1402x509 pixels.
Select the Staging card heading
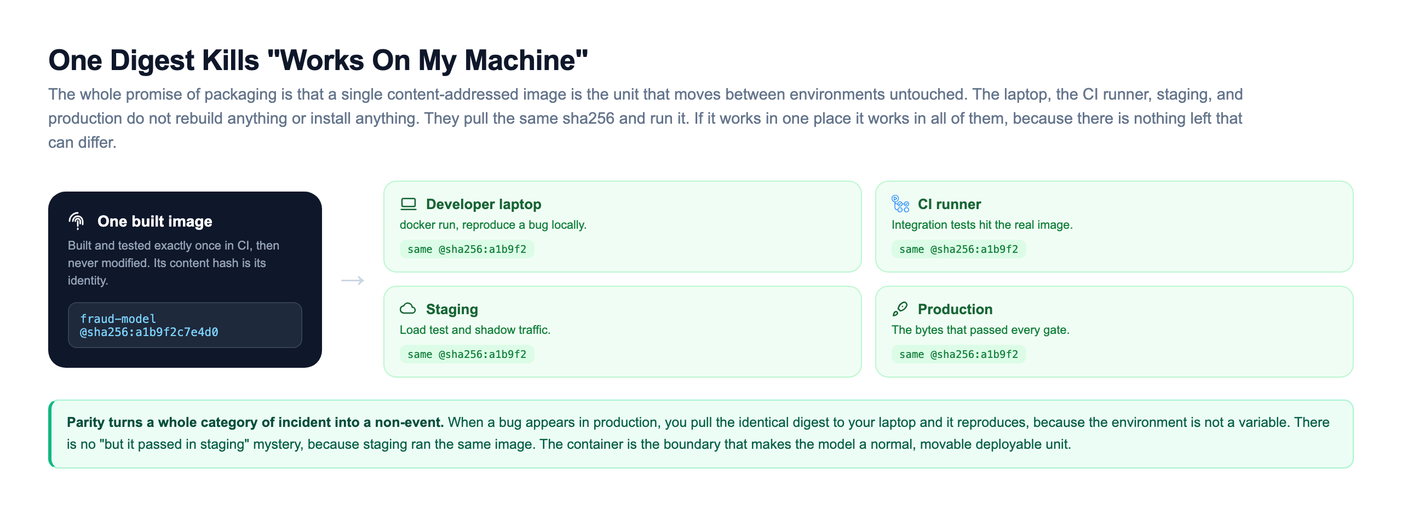point(452,309)
